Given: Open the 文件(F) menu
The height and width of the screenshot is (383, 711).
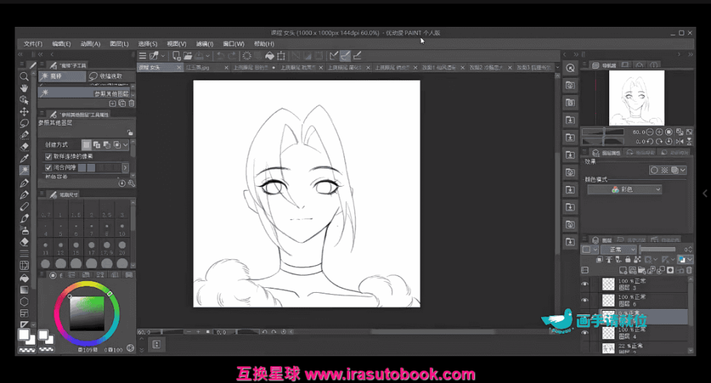Looking at the screenshot, I should (33, 44).
